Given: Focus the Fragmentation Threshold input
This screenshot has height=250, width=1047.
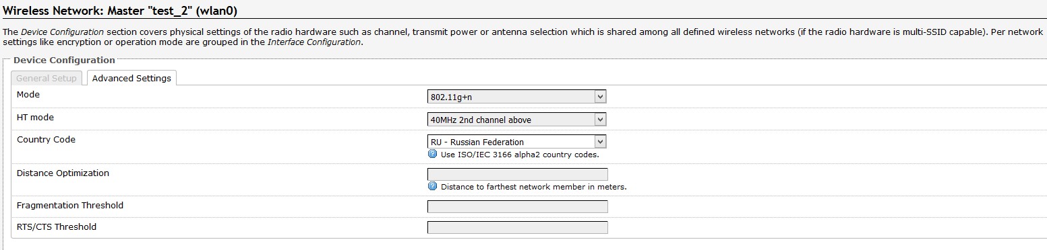Looking at the screenshot, I should [x=518, y=206].
